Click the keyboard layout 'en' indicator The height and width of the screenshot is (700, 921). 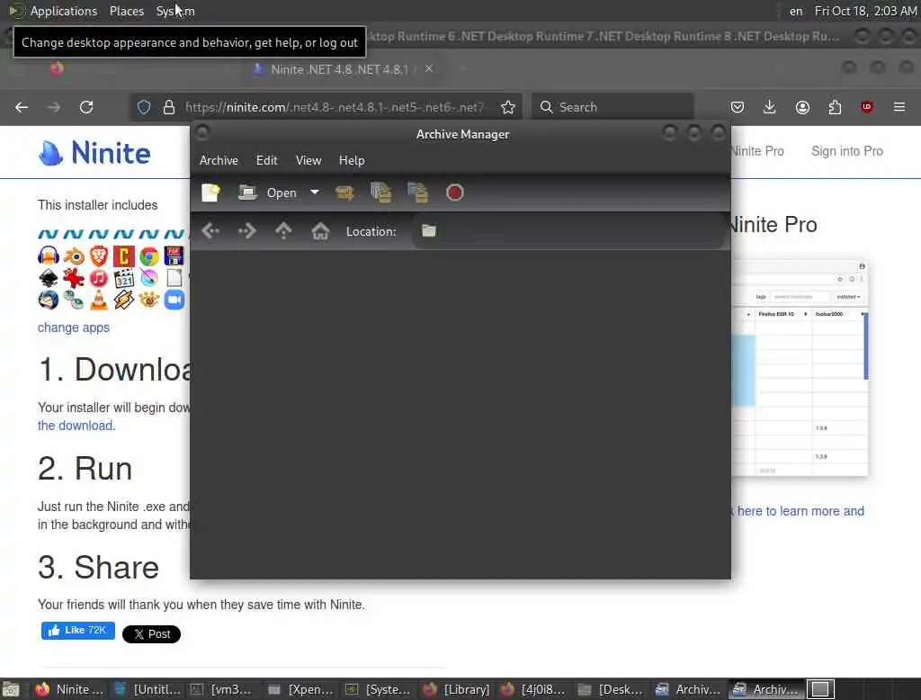pos(796,11)
